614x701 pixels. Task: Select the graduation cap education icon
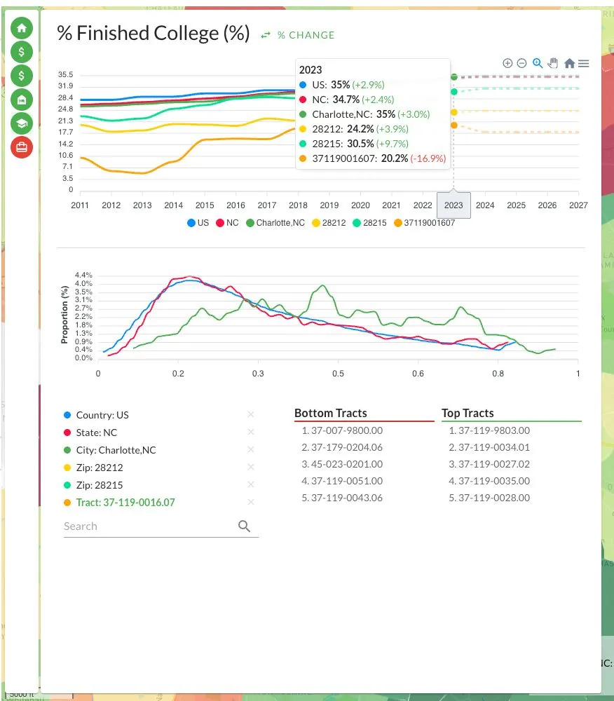pos(22,123)
